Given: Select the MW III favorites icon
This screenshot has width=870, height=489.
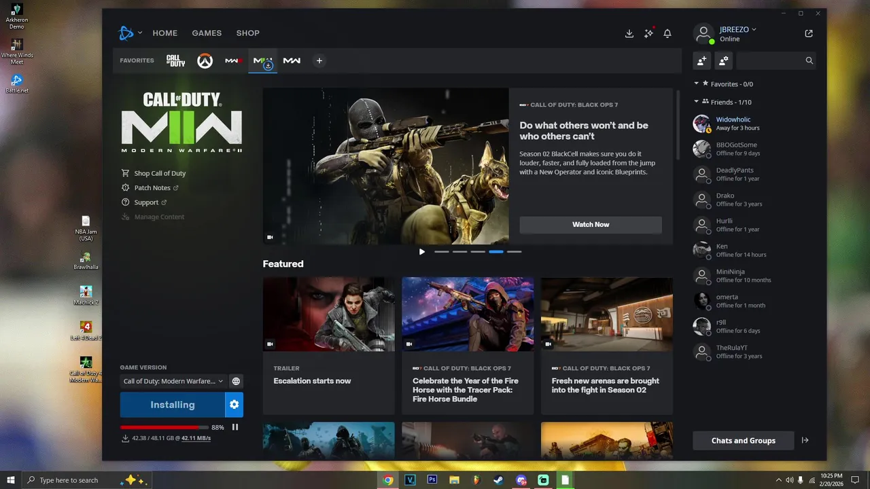Looking at the screenshot, I should point(233,60).
